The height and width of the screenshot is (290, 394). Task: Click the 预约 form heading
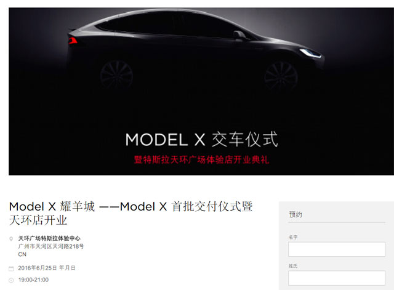click(295, 215)
